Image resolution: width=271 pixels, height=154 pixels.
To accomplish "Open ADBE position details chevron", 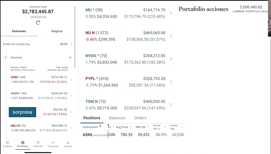I will (x=71, y=79).
